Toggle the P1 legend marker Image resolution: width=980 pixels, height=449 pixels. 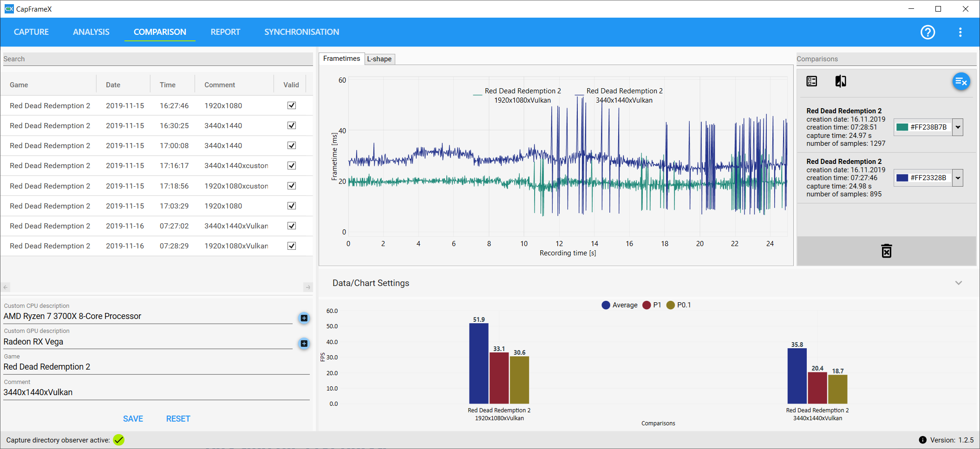(647, 305)
